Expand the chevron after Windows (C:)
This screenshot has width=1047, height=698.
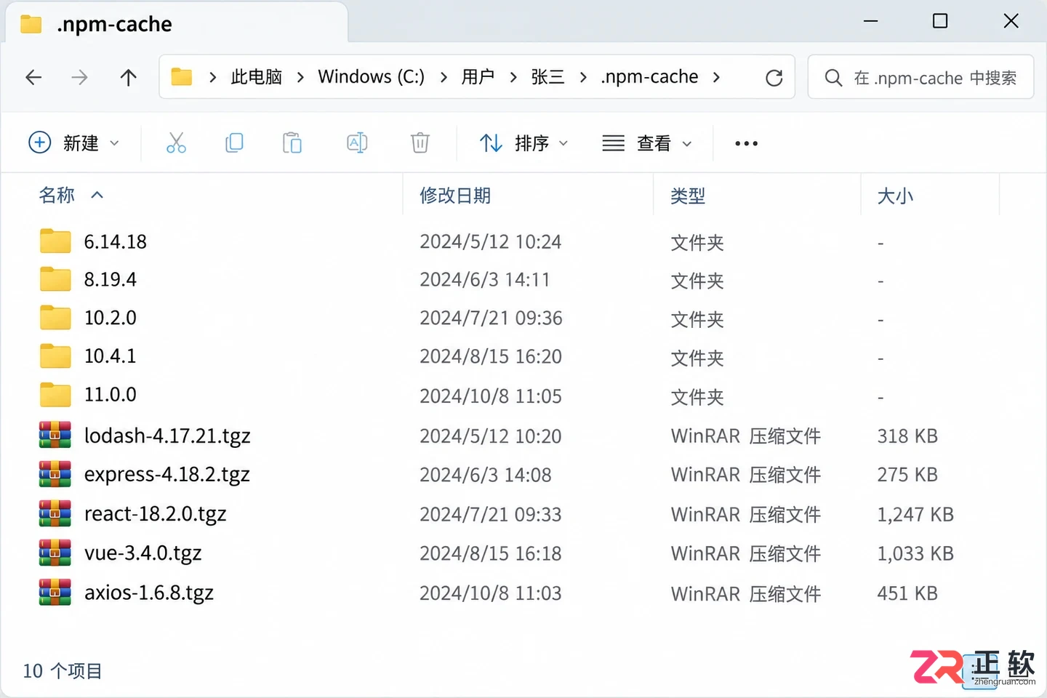tap(444, 77)
